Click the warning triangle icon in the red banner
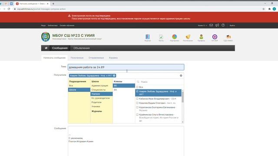The height and width of the screenshot is (156, 278). [69, 16]
